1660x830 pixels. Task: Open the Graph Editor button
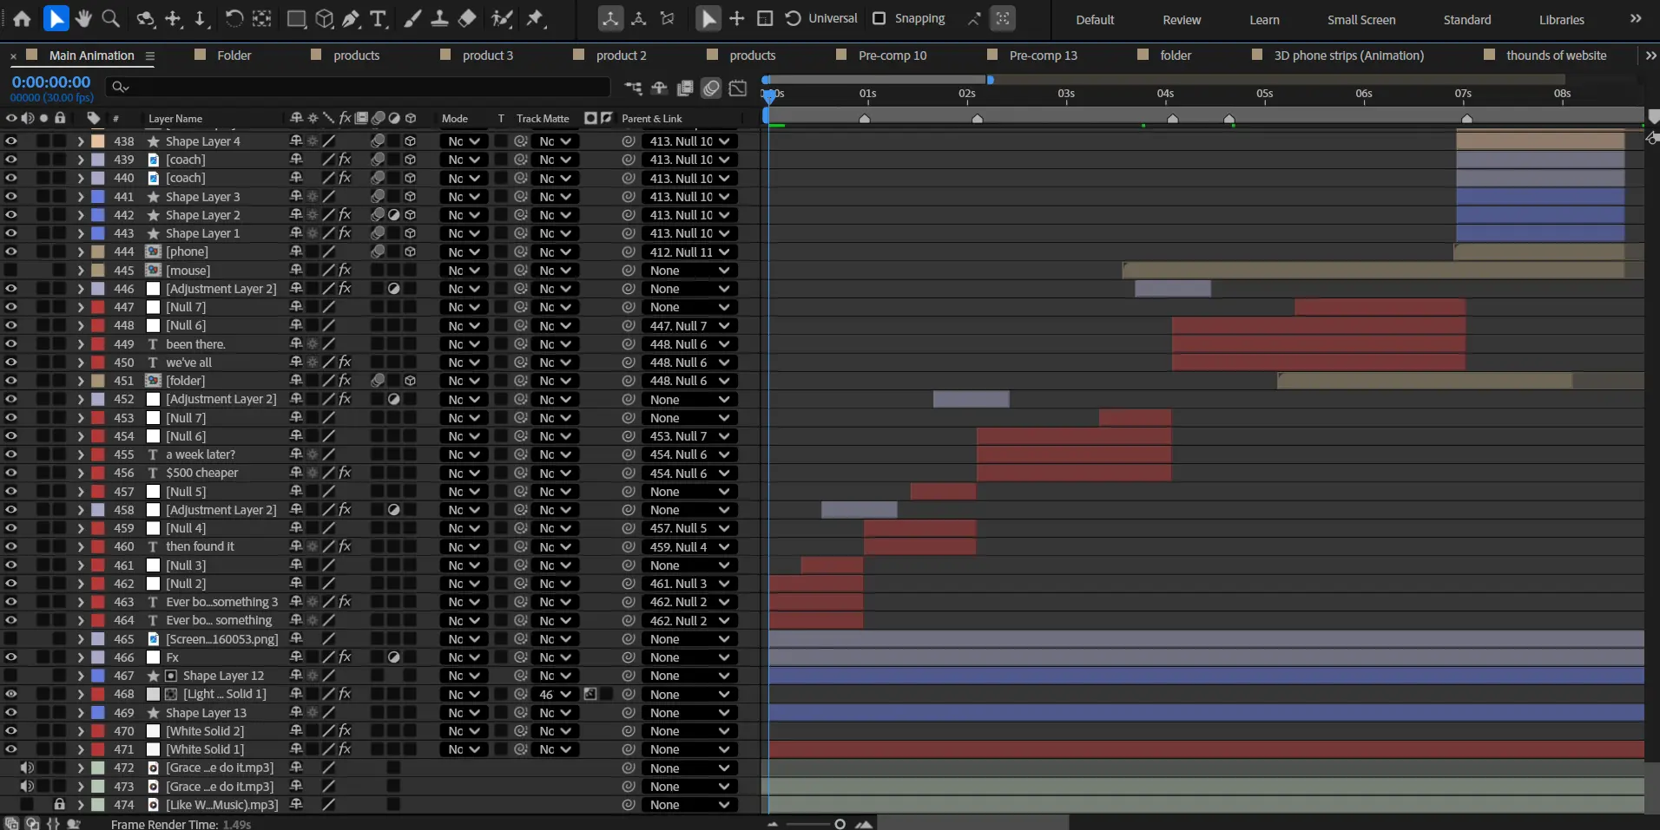[737, 88]
